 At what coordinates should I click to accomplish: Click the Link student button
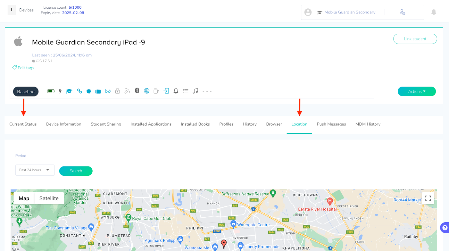[415, 39]
